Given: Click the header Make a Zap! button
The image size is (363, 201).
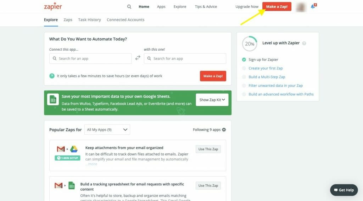Looking at the screenshot, I should 277,7.
